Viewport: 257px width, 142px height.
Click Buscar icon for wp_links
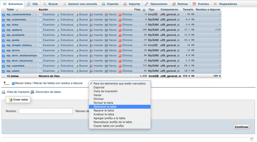(77, 25)
